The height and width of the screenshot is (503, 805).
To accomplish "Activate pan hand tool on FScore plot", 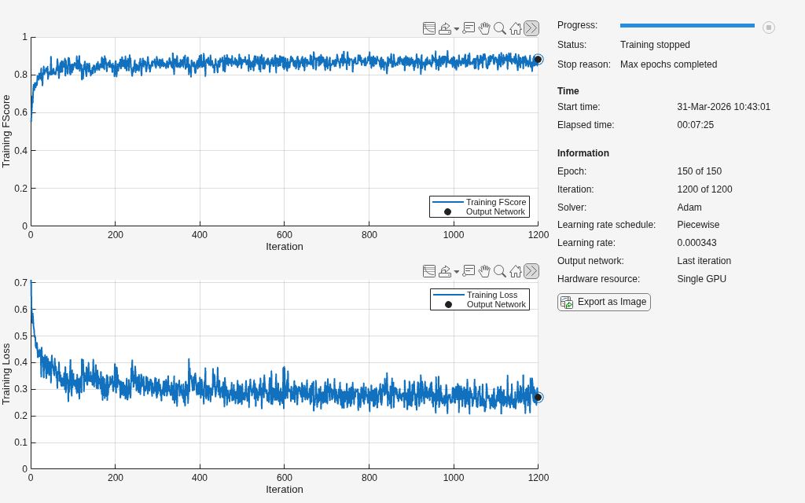I will (x=484, y=28).
